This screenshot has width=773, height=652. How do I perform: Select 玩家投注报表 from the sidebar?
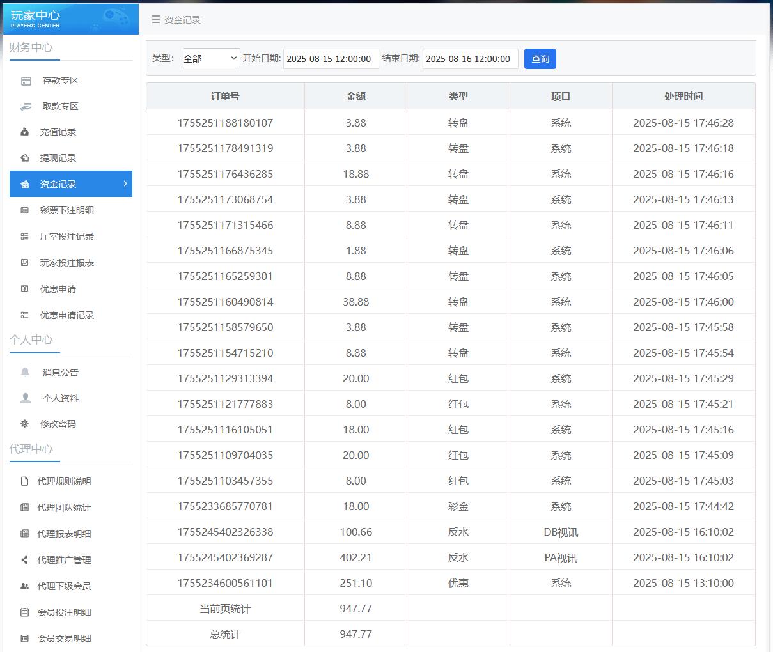(x=66, y=263)
